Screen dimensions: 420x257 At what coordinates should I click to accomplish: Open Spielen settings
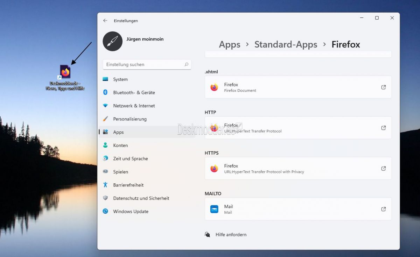tap(120, 171)
